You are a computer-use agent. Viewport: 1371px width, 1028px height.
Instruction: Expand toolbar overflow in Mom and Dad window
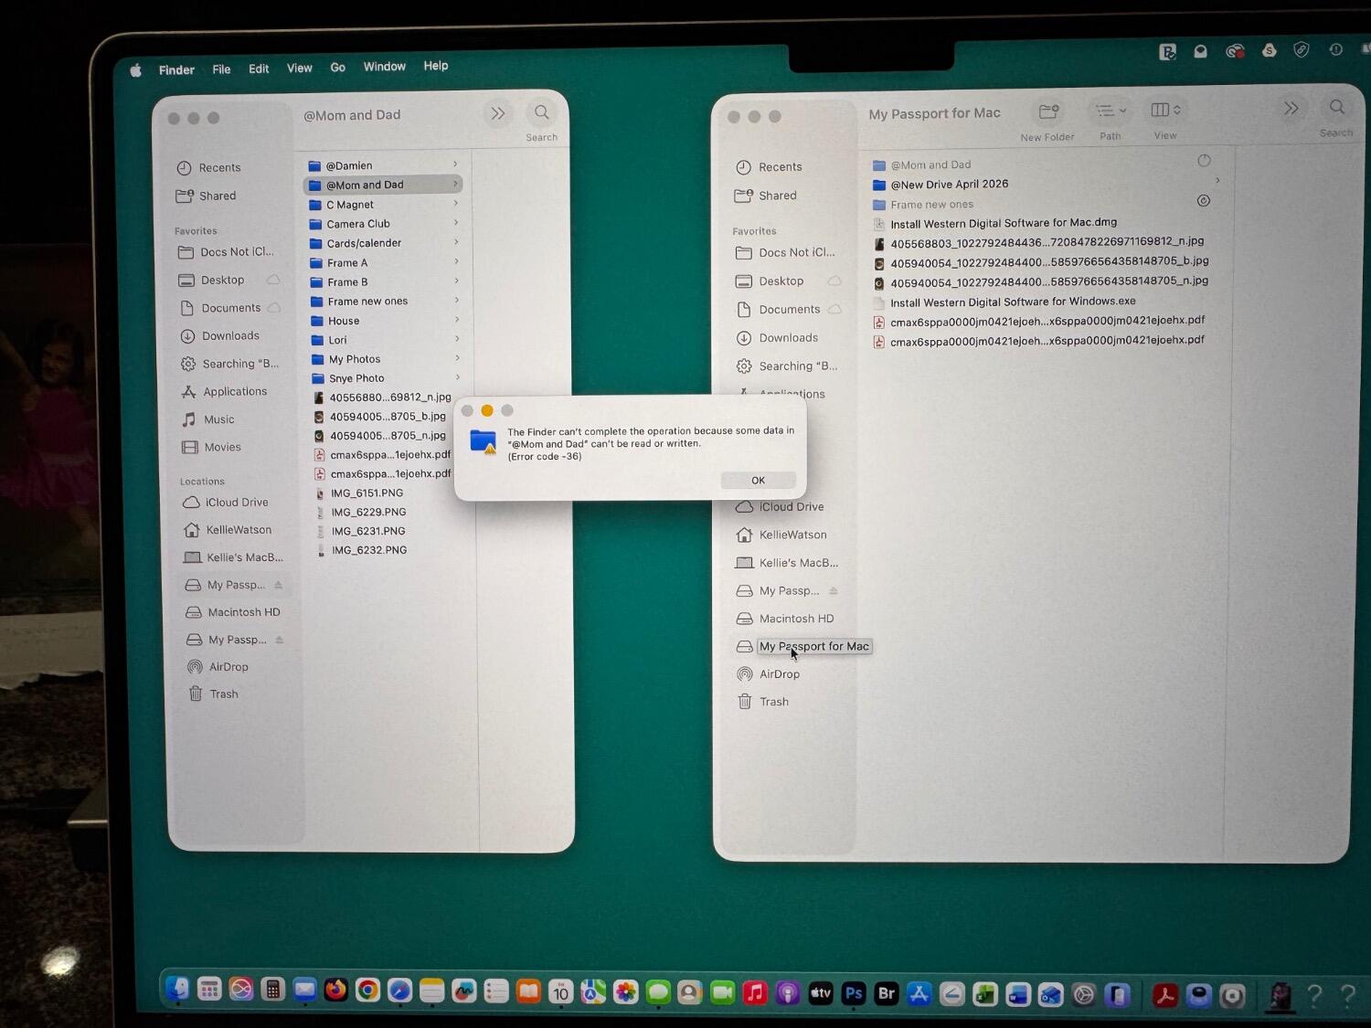coord(498,114)
